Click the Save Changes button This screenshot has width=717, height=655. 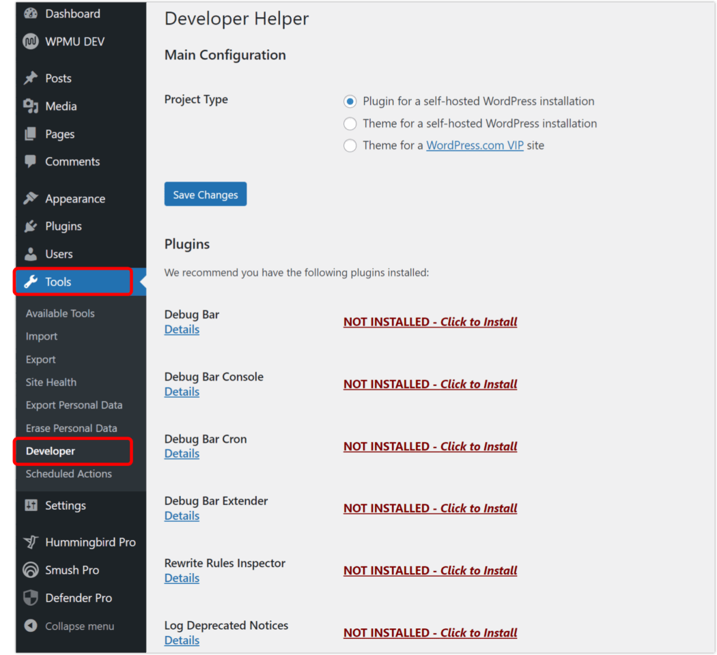(205, 194)
